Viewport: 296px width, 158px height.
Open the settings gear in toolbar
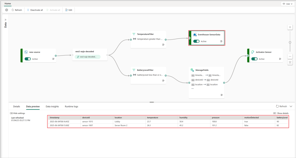tap(7, 10)
